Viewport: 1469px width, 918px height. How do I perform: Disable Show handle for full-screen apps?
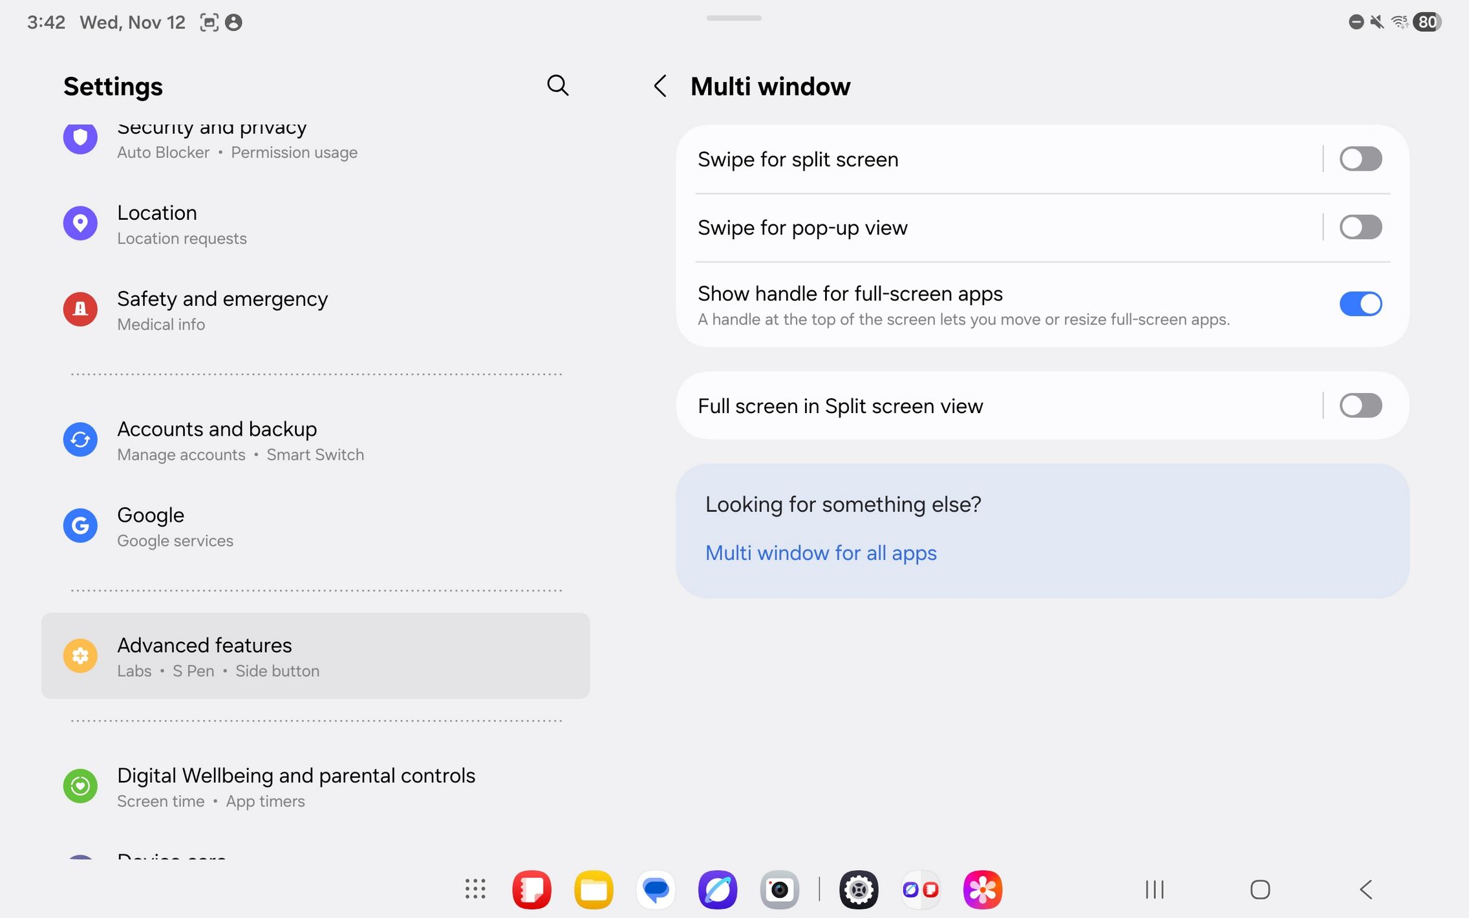tap(1360, 304)
